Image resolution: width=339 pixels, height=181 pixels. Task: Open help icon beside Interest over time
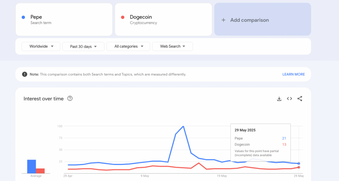[x=70, y=98]
